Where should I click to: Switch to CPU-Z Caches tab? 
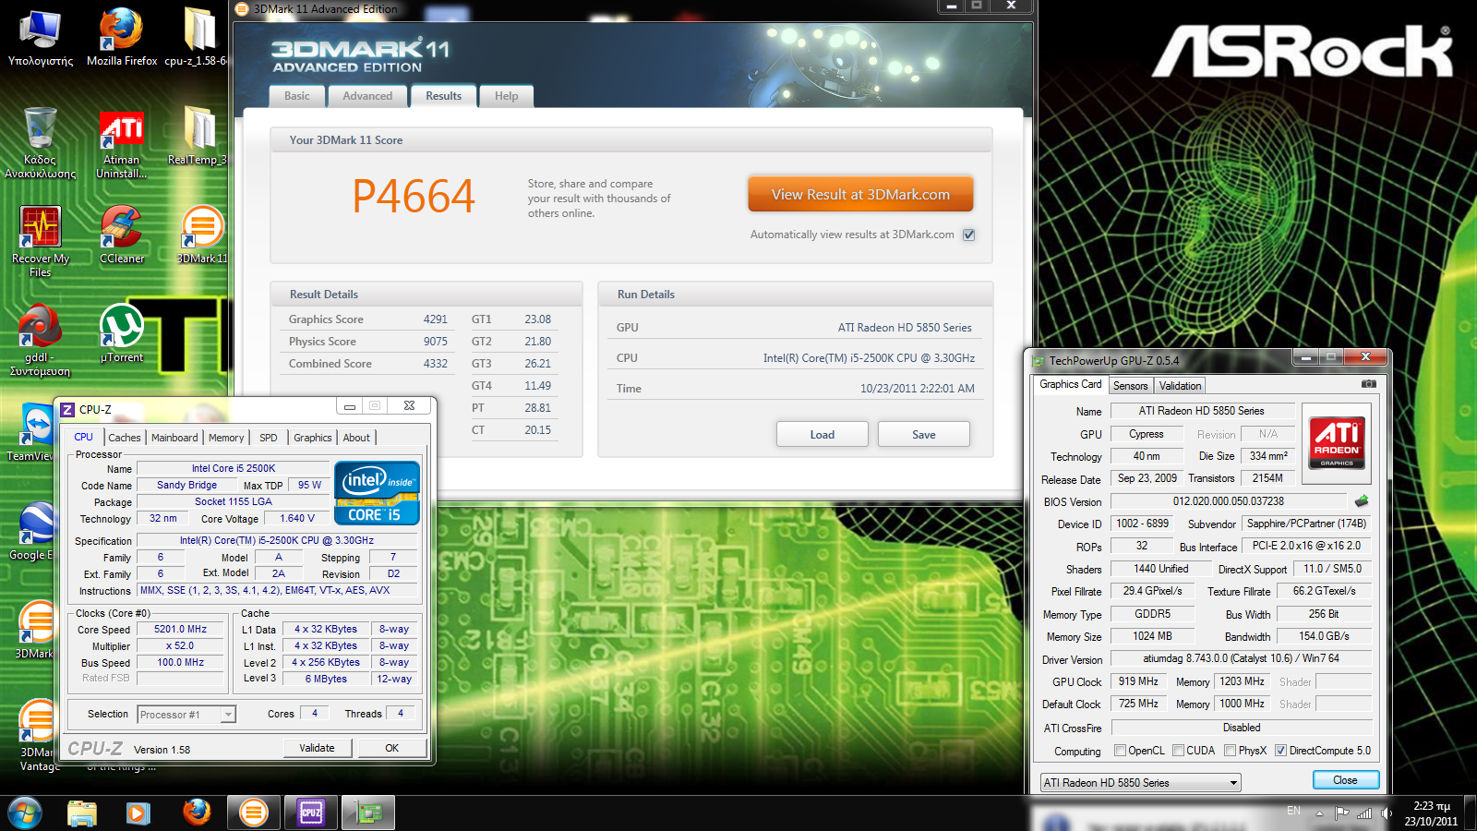coord(125,438)
